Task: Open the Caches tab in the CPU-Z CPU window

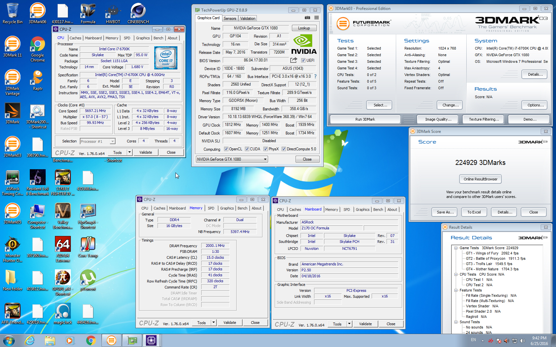Action: coord(75,38)
